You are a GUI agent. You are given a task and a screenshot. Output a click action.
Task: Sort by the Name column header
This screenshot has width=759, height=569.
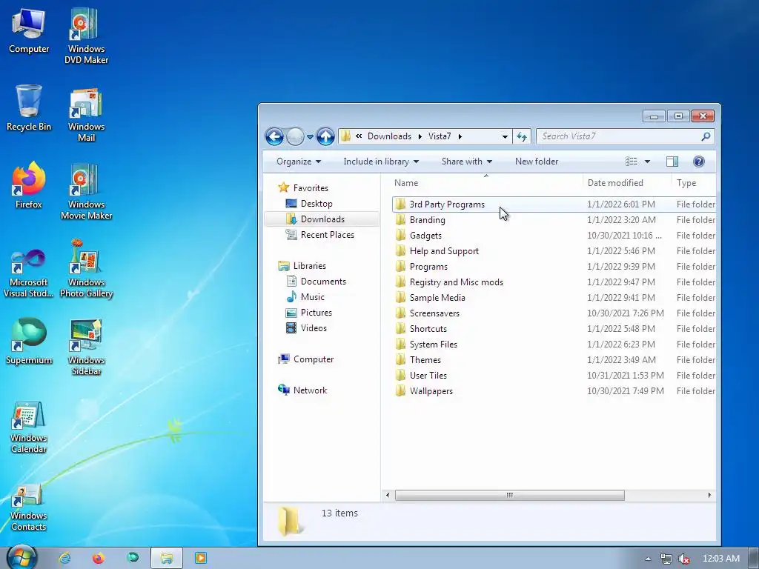[485, 183]
